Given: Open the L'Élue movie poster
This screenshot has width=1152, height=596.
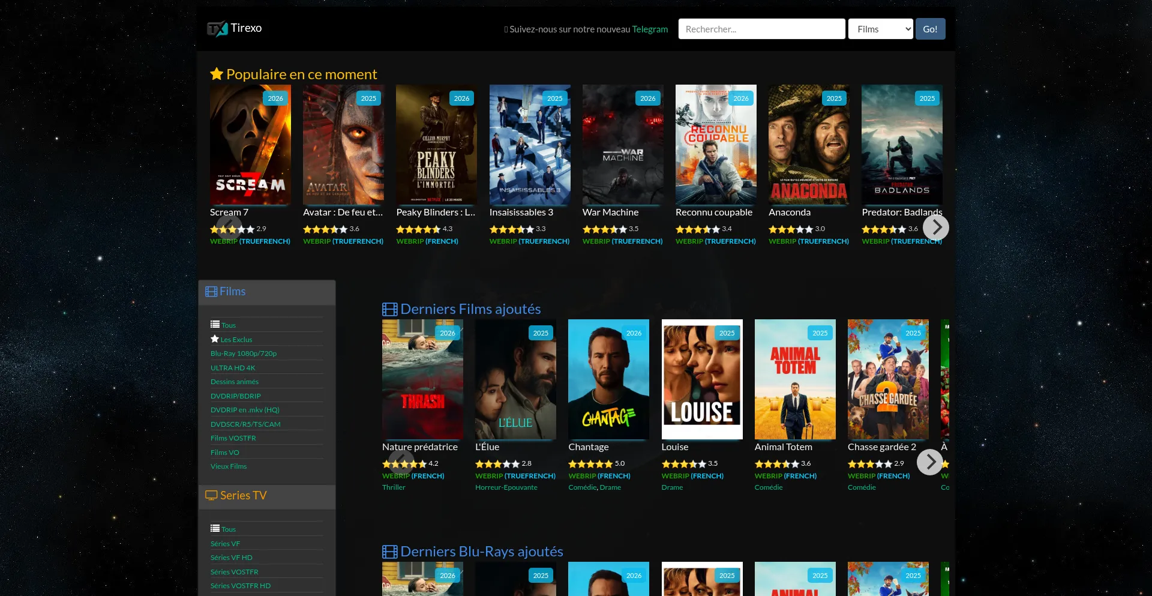Looking at the screenshot, I should (x=515, y=379).
